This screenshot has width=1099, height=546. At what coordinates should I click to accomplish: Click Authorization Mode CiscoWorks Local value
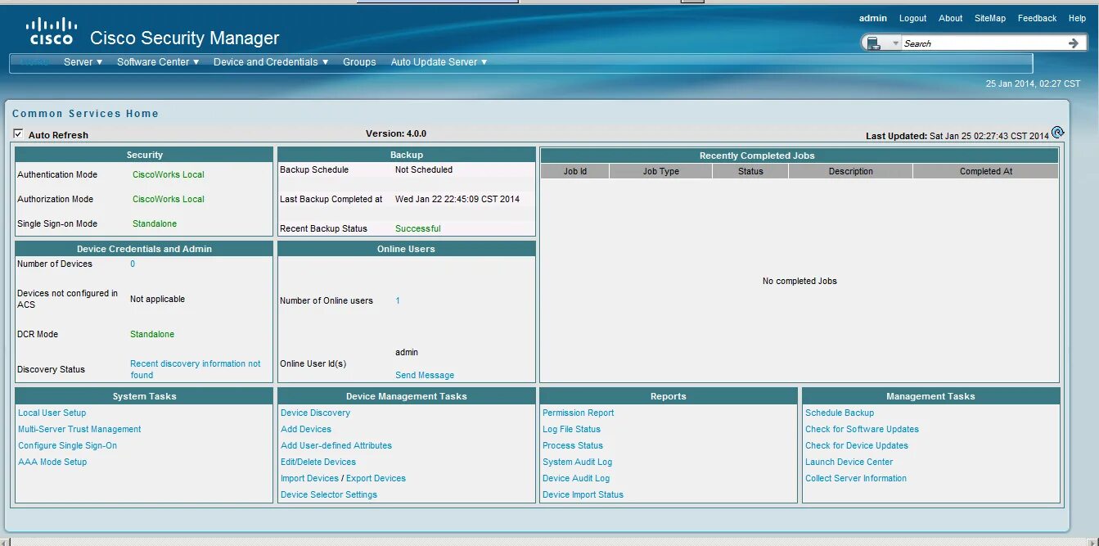(169, 199)
